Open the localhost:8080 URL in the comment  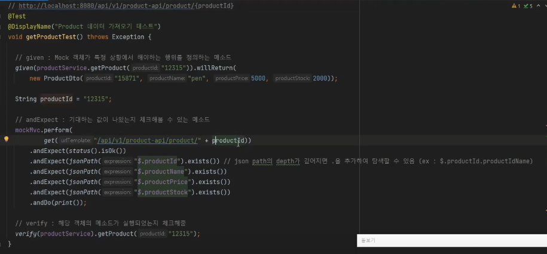[x=108, y=6]
